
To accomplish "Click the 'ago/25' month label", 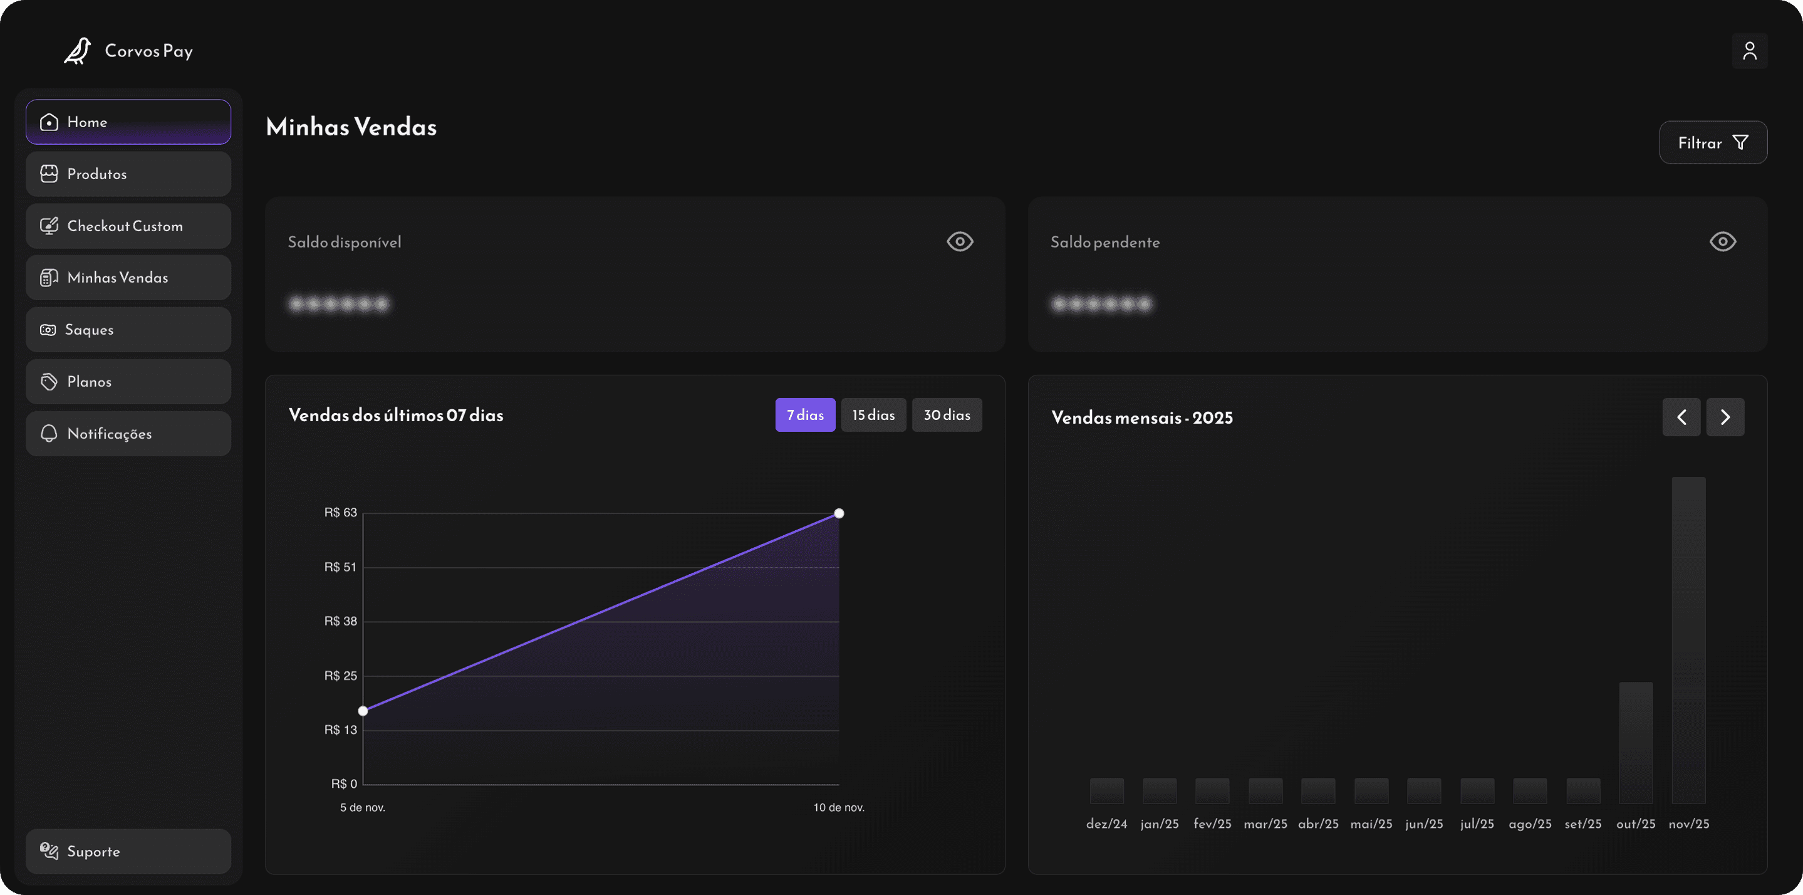I will click(1529, 824).
